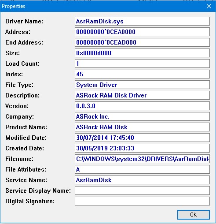Click the OK button
The height and width of the screenshot is (224, 216).
click(x=194, y=215)
